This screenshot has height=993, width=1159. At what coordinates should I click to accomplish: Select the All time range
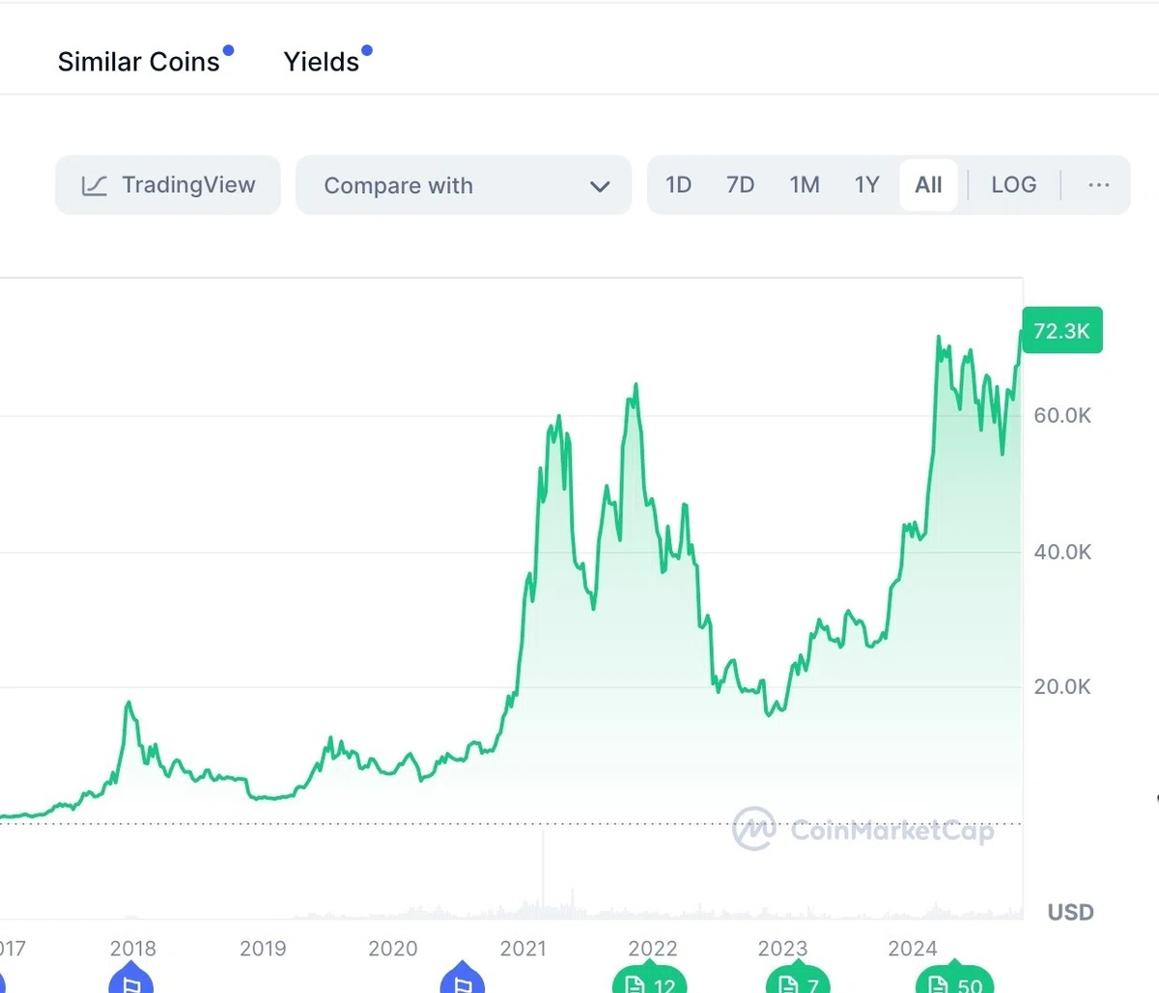[x=929, y=184]
